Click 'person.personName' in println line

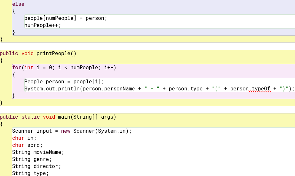[x=108, y=89]
